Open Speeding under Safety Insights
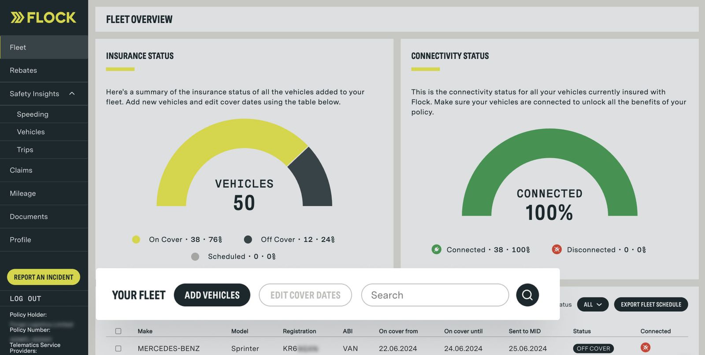705x355 pixels. 44,114
